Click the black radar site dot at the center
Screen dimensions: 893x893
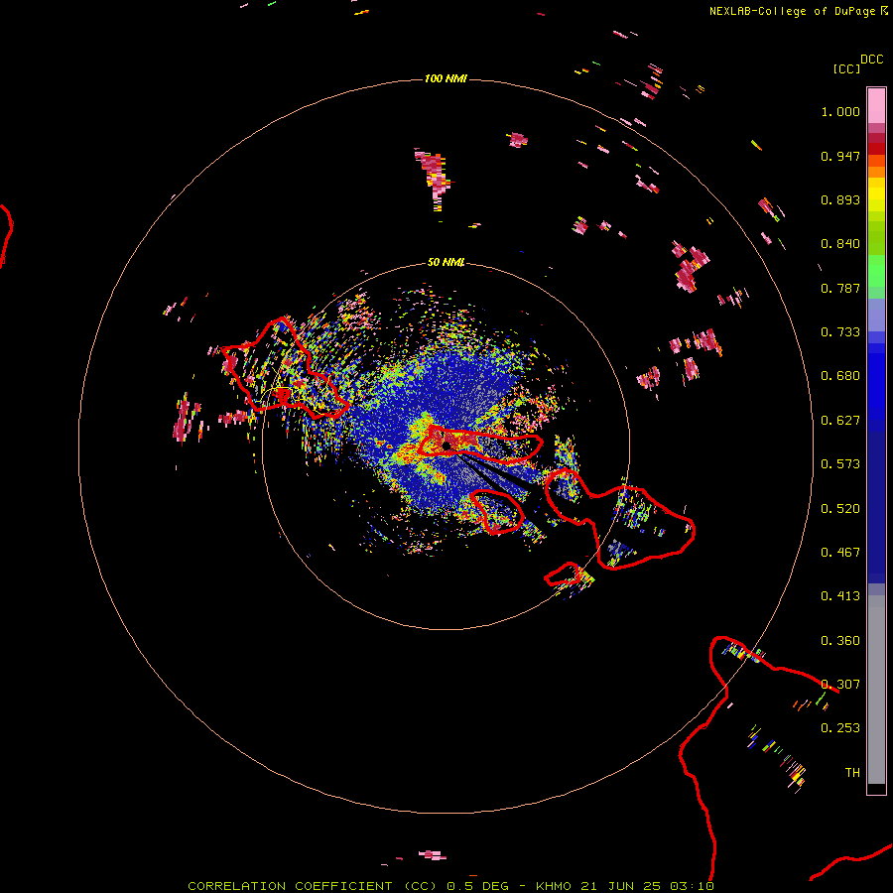(x=446, y=446)
